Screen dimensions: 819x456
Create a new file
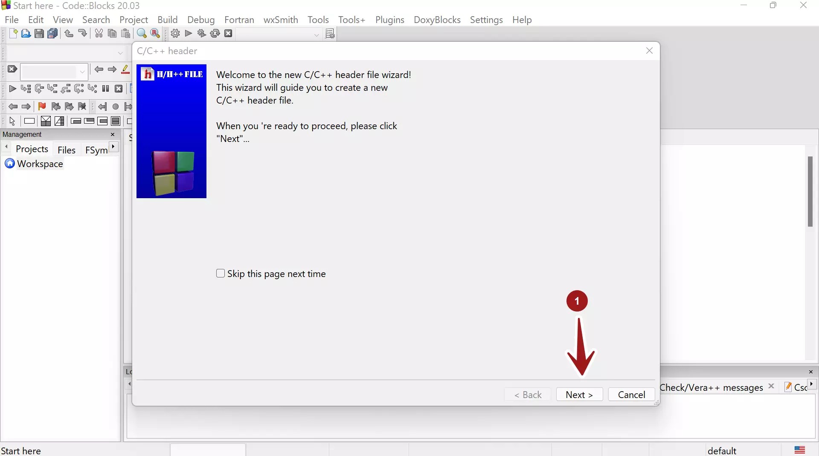pos(13,34)
